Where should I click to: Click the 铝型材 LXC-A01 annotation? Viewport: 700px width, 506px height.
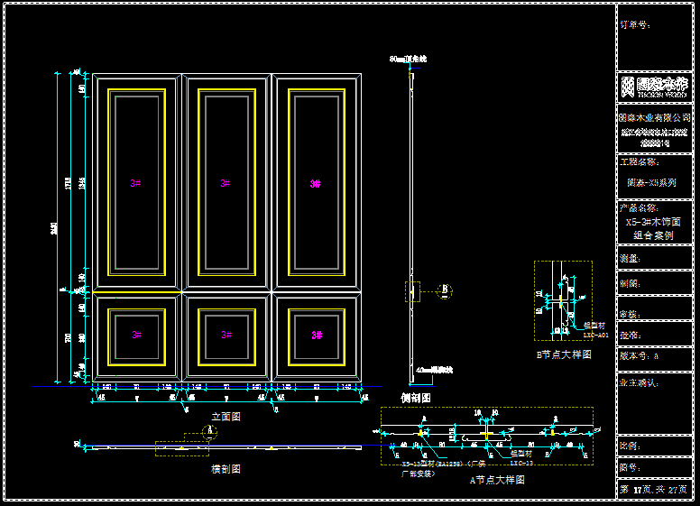[x=595, y=329]
